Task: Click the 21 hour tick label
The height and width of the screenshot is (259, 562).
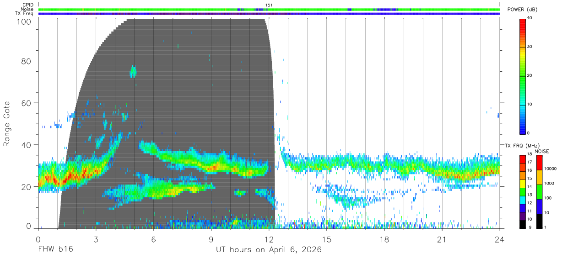Action: click(442, 239)
